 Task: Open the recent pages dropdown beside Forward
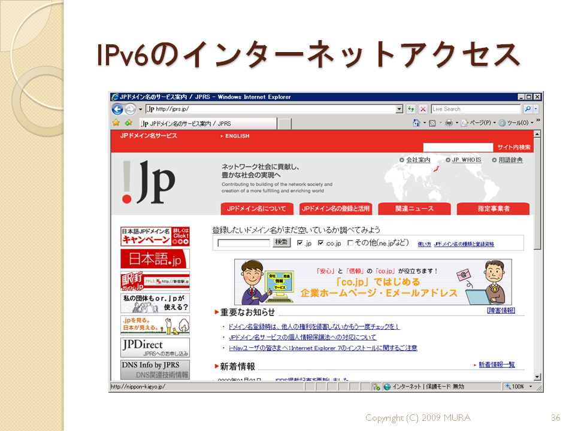pos(140,109)
